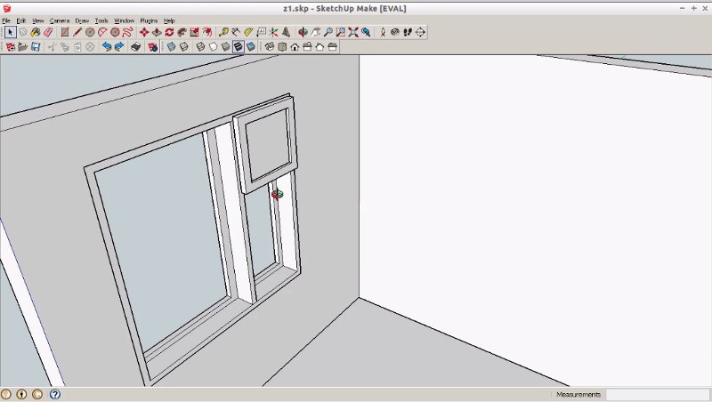The height and width of the screenshot is (402, 712).
Task: Click the Make Component tool
Action: [x=23, y=32]
